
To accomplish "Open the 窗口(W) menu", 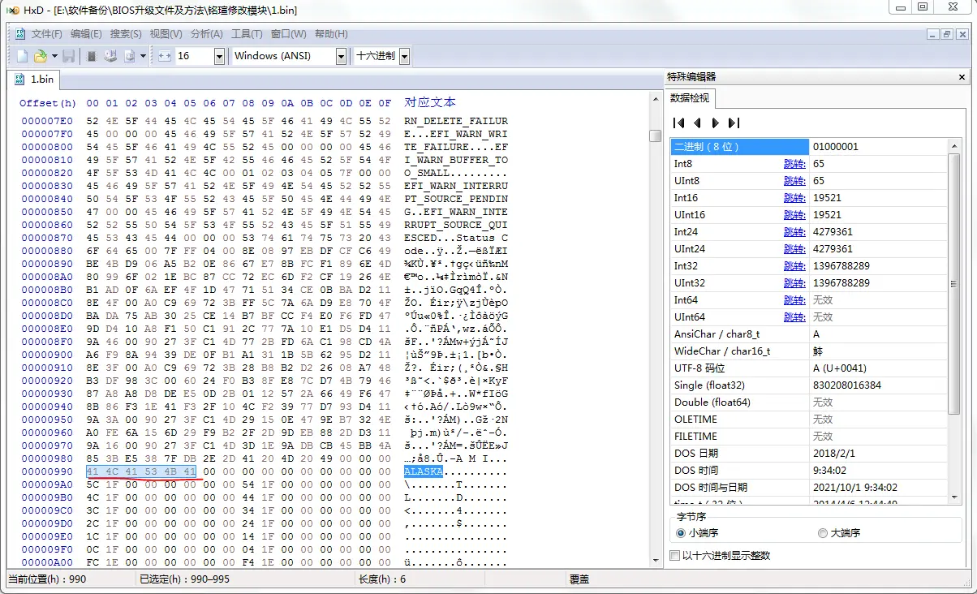I will pos(289,34).
